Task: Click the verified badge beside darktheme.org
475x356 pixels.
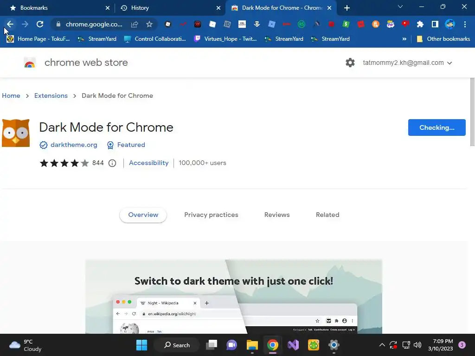Action: coord(43,145)
